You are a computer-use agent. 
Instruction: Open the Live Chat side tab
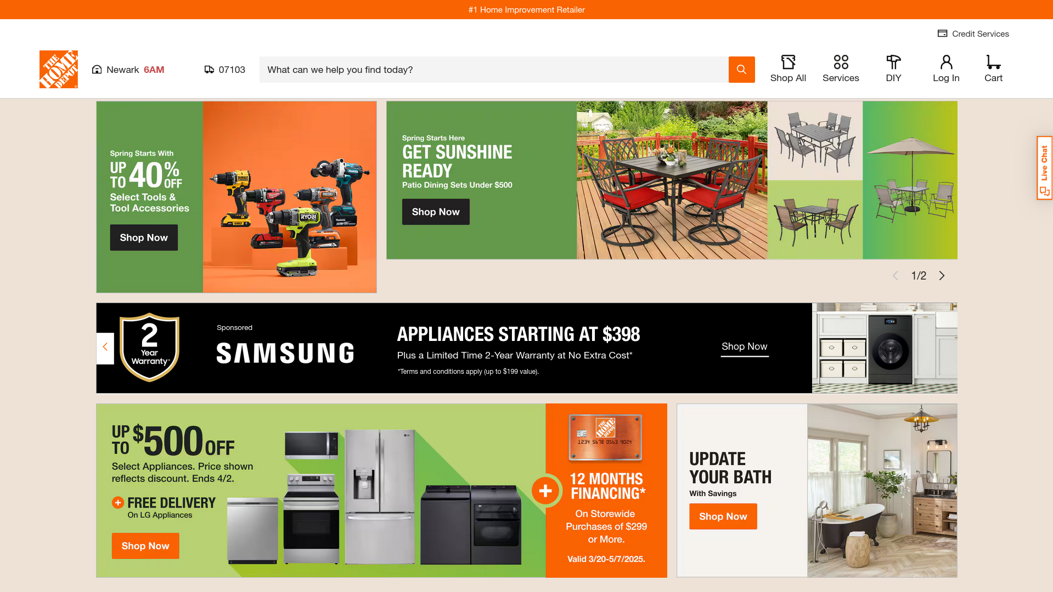(1044, 168)
